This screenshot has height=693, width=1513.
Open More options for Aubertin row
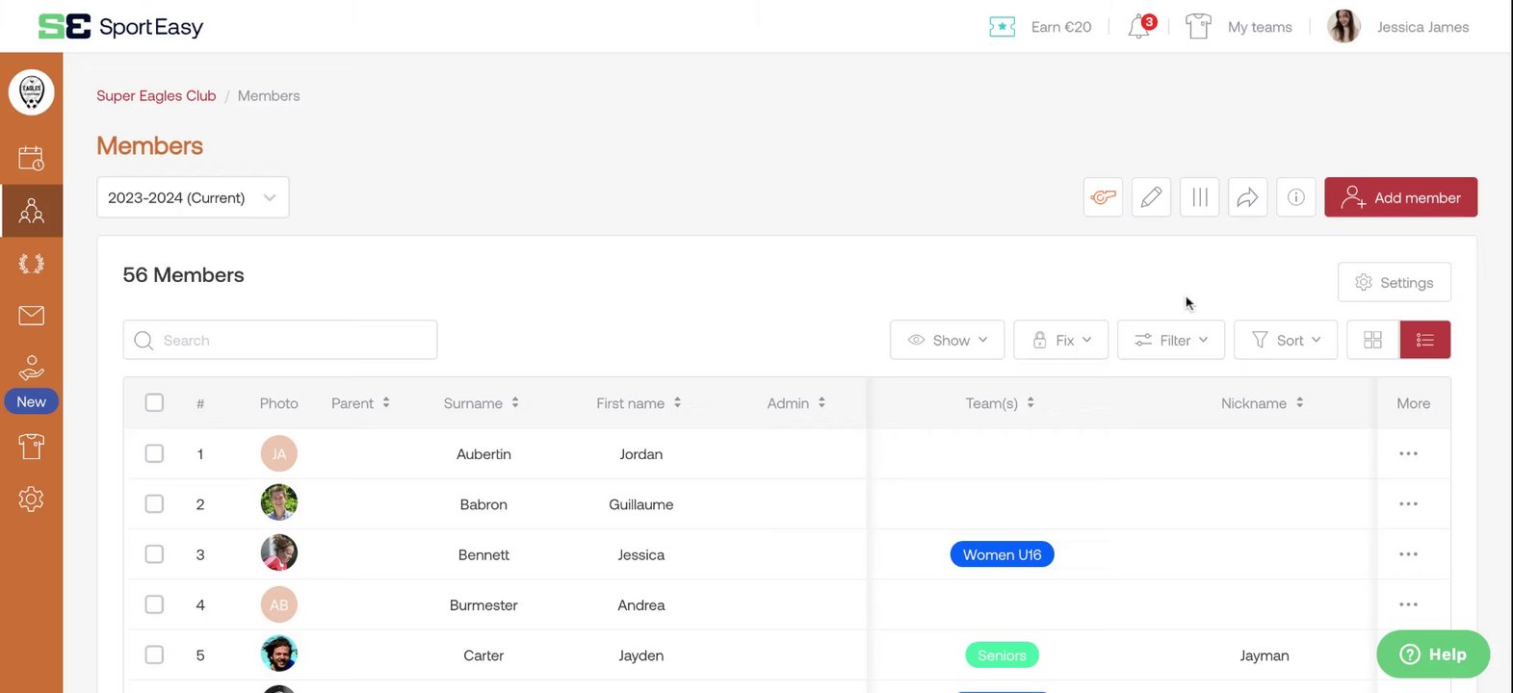(x=1408, y=453)
